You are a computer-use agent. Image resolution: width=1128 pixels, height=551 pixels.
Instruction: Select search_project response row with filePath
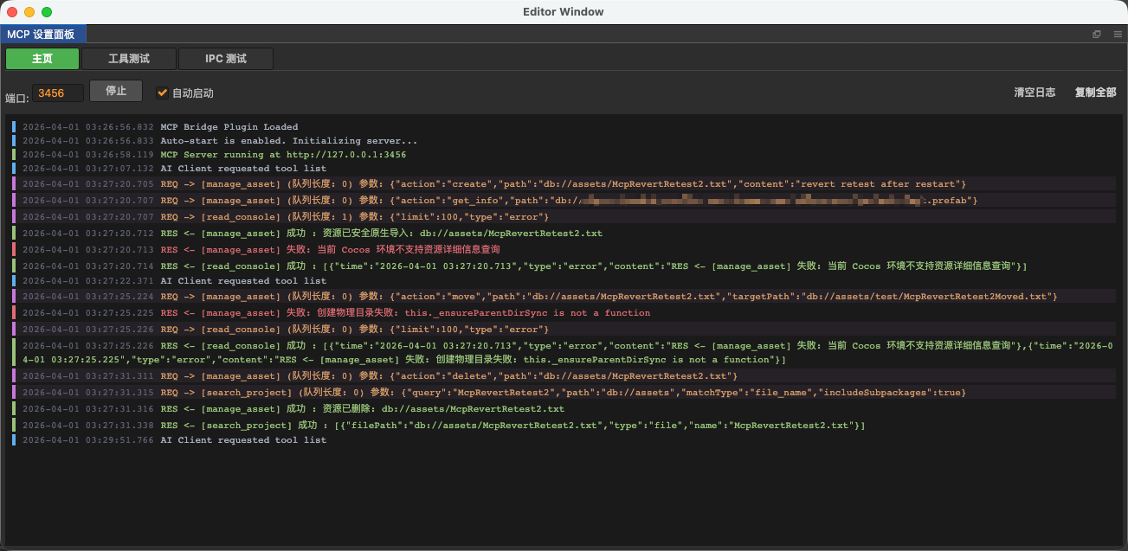point(564,426)
